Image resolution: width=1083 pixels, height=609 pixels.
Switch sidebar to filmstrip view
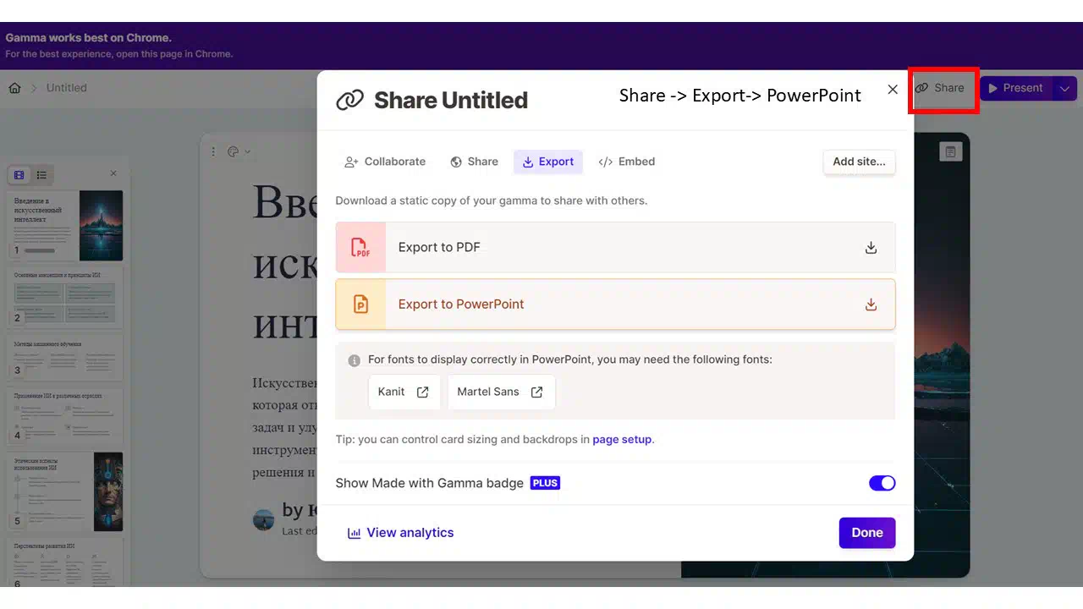pos(19,175)
